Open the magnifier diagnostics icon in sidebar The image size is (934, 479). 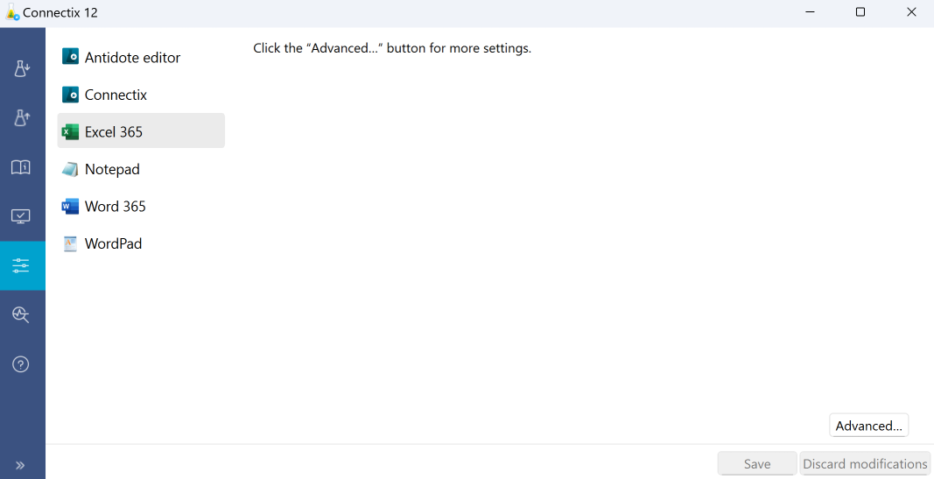[22, 315]
